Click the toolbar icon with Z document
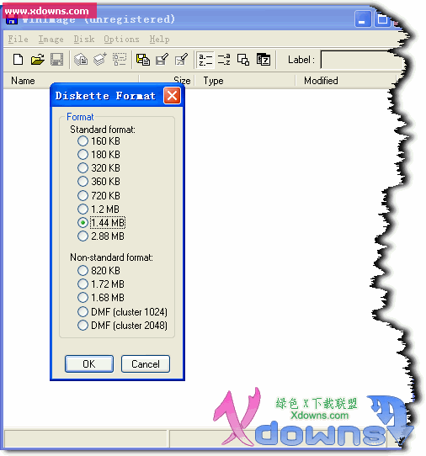426x456 pixels. (x=264, y=60)
